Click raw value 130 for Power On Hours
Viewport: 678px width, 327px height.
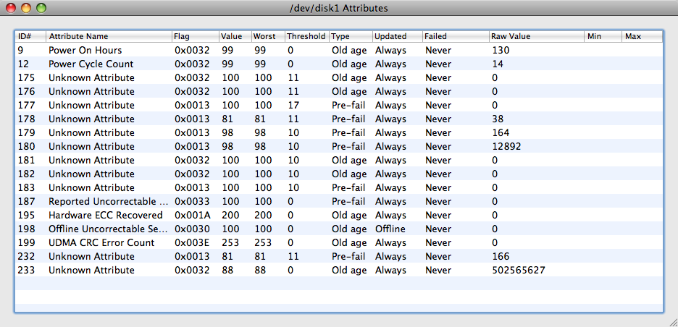[x=501, y=50]
